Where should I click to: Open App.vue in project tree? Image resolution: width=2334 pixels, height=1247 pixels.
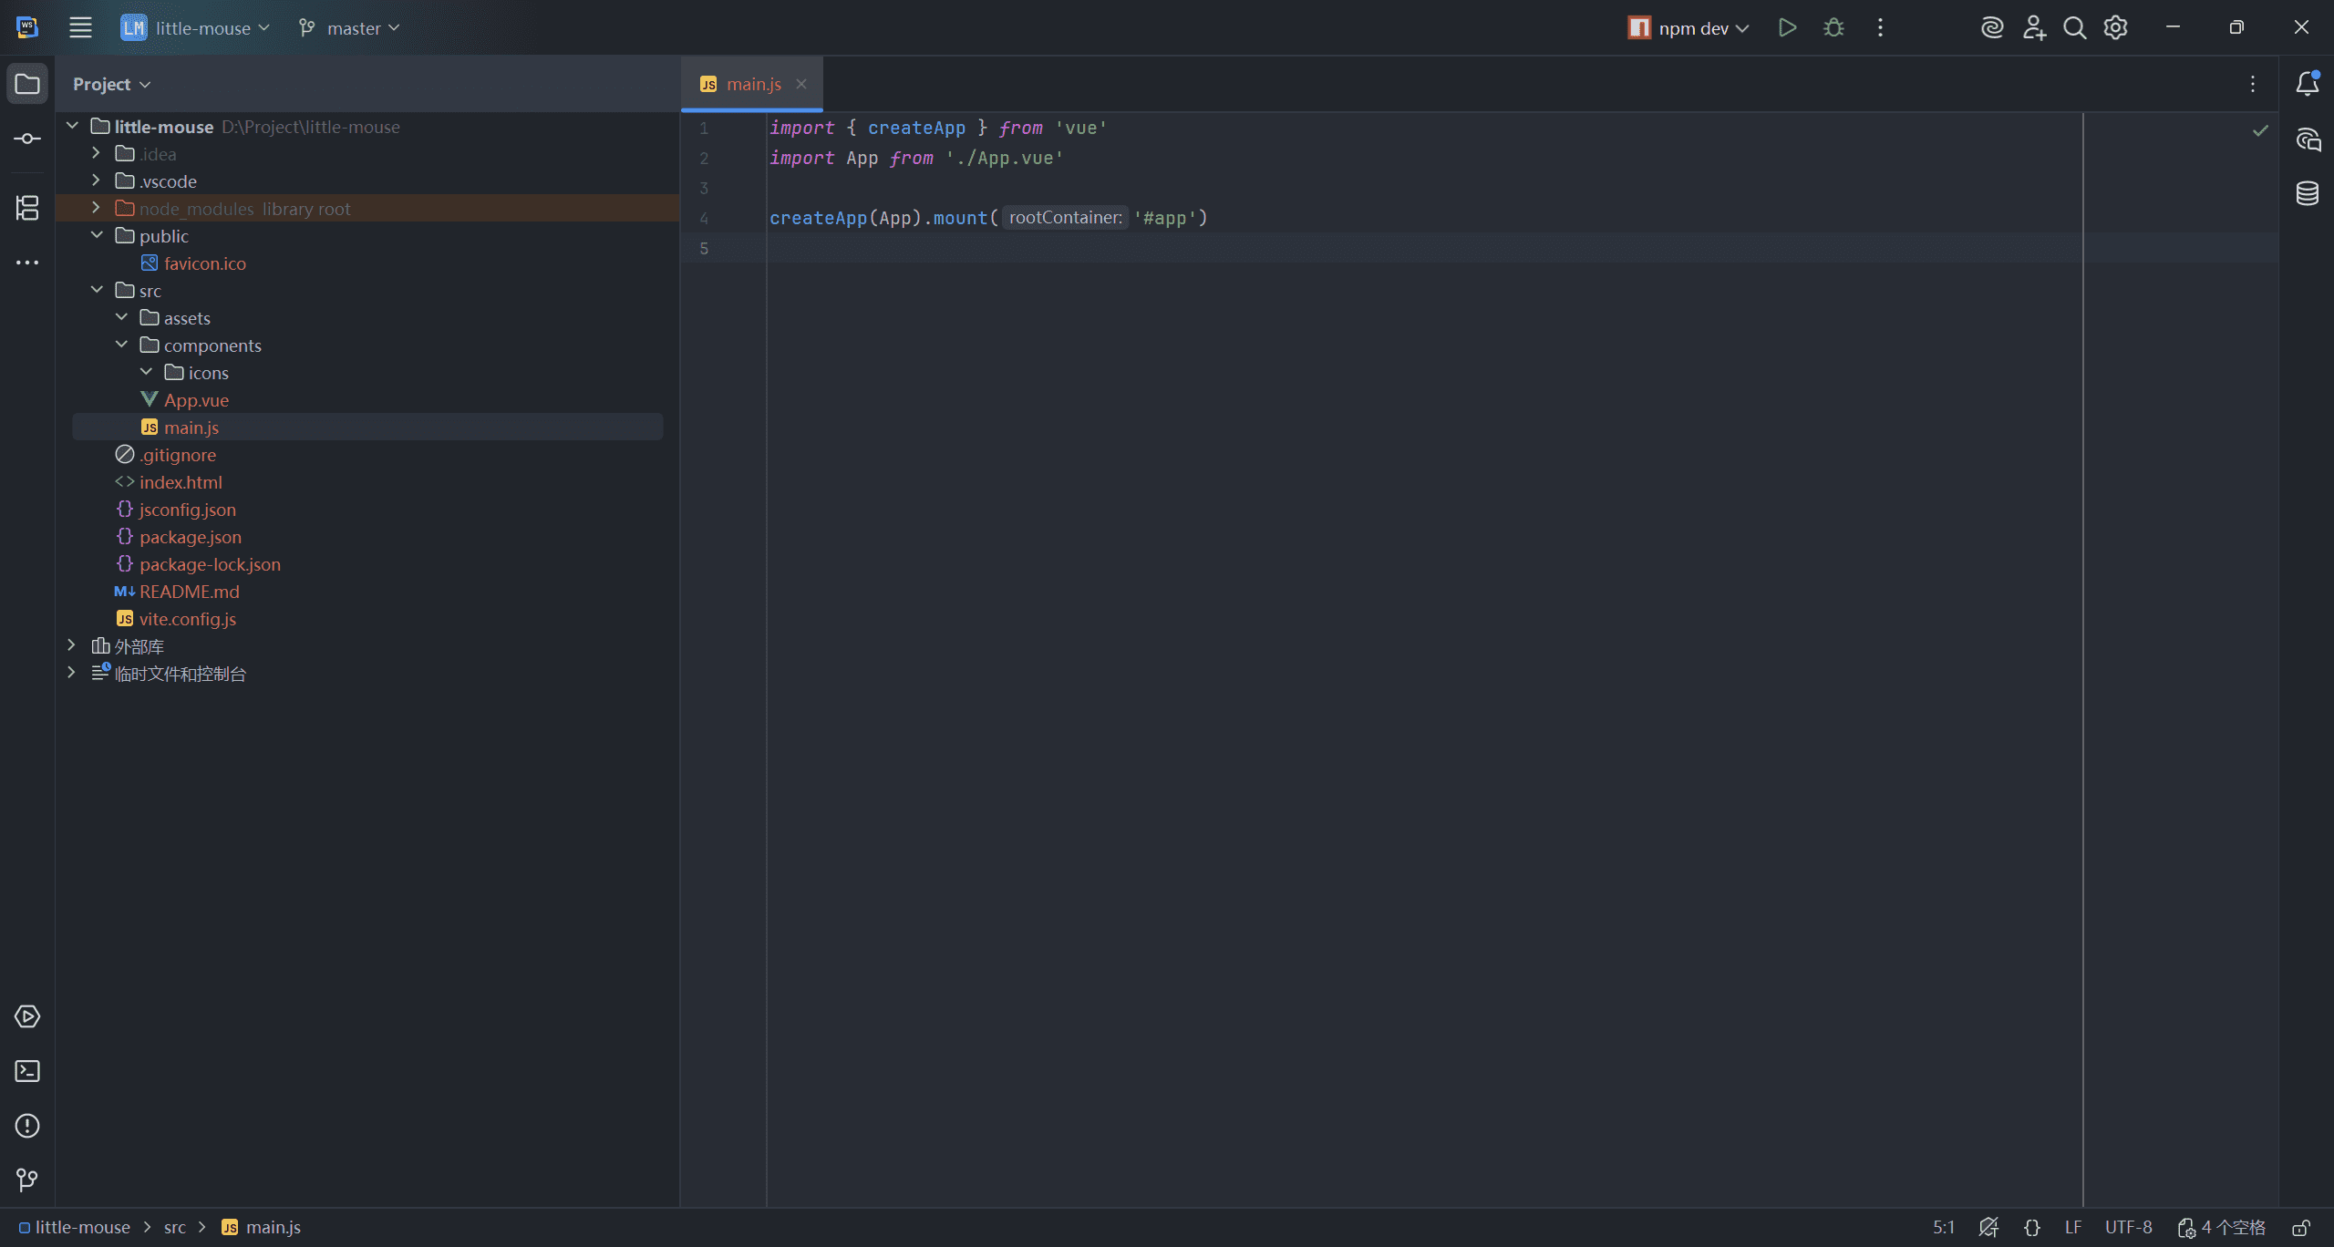(196, 400)
